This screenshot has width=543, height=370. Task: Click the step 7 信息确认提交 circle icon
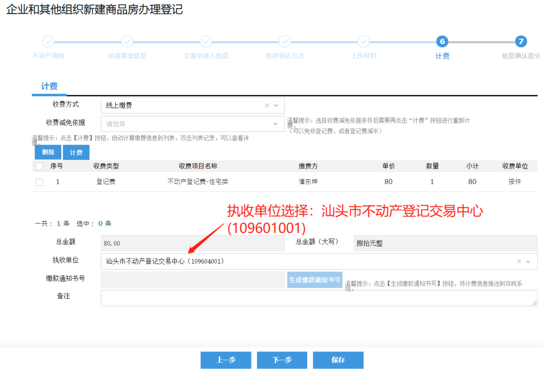[x=521, y=42]
